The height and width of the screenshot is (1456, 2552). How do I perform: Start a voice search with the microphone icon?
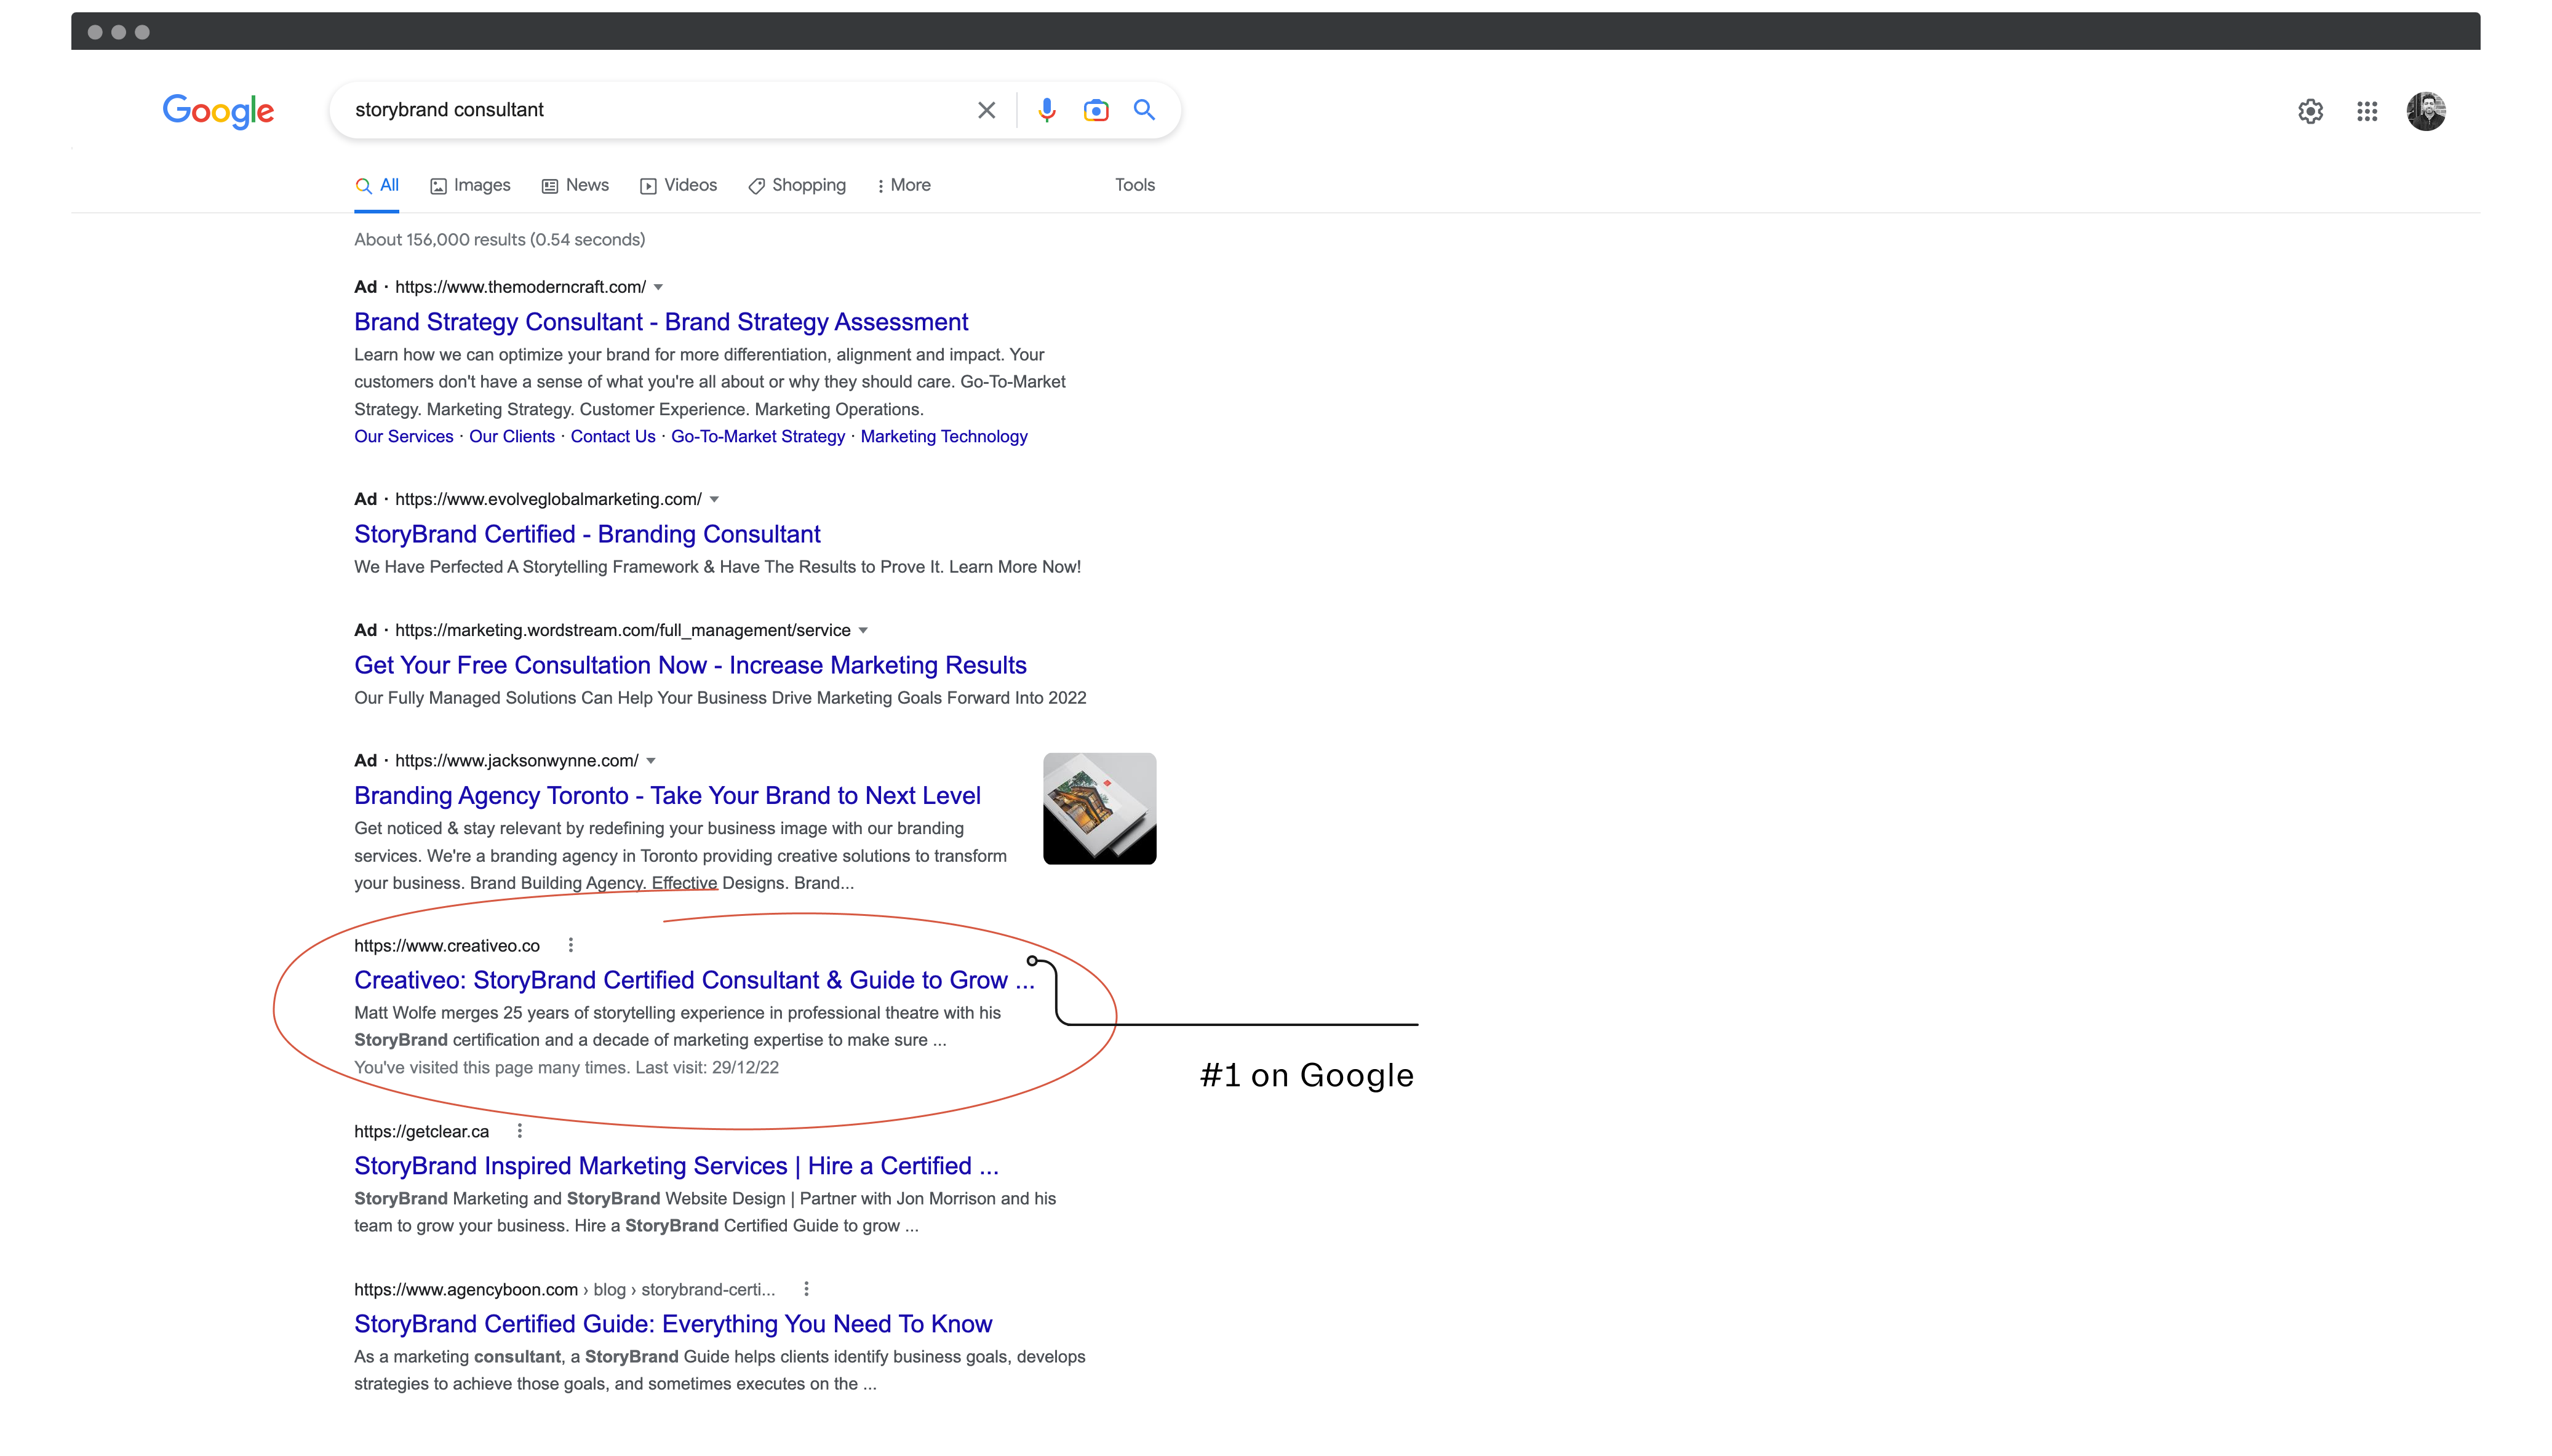(x=1046, y=110)
